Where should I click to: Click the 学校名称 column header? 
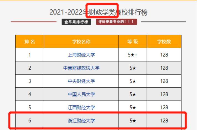coord(81,42)
